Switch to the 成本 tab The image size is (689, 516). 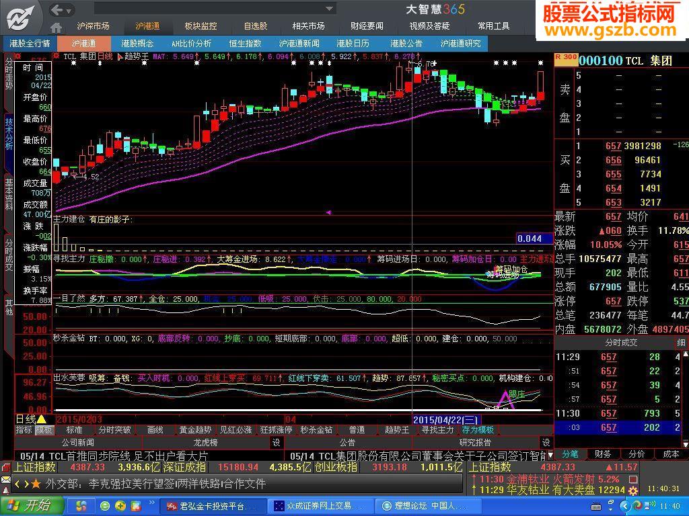click(x=671, y=454)
